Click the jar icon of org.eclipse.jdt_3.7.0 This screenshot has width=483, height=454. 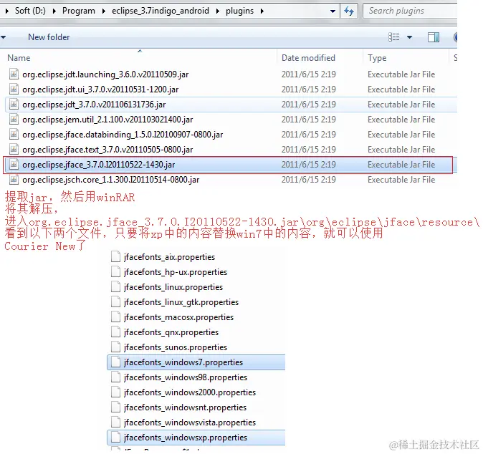[x=14, y=105]
